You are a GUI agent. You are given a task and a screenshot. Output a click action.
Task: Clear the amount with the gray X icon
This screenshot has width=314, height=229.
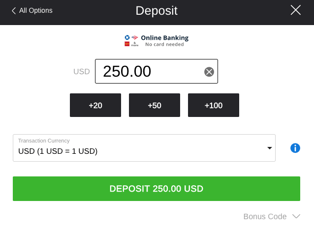(x=209, y=72)
